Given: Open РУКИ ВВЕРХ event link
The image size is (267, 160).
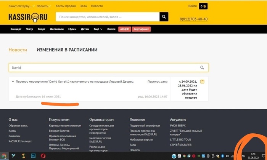Looking at the screenshot, I should point(178,126).
